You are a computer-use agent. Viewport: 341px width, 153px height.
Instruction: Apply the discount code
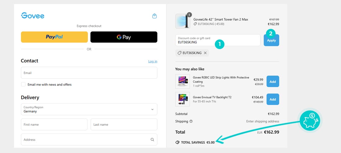tap(272, 40)
